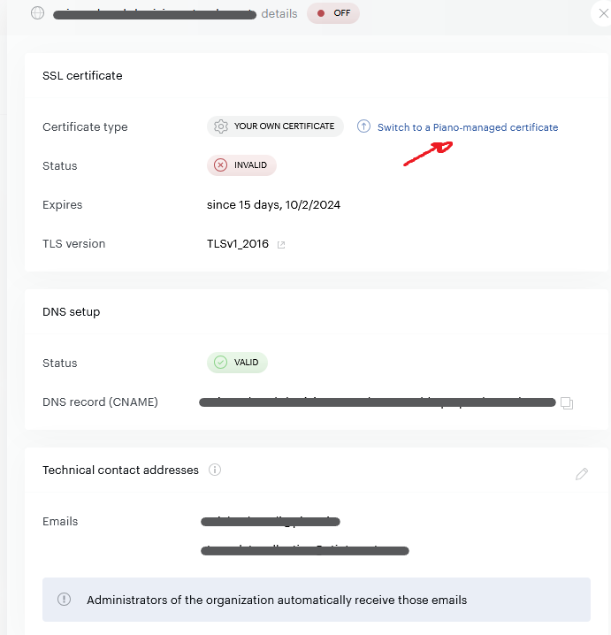Click the TLSv1_2016 version text

[x=236, y=244]
